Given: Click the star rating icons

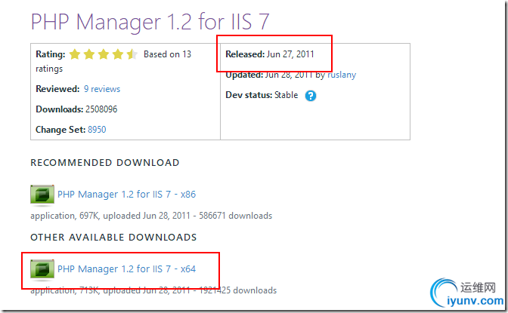Looking at the screenshot, I should [104, 54].
